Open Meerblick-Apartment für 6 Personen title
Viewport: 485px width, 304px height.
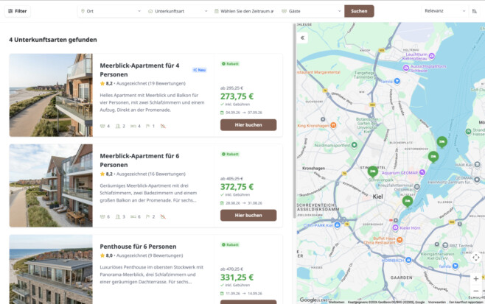[x=139, y=160]
